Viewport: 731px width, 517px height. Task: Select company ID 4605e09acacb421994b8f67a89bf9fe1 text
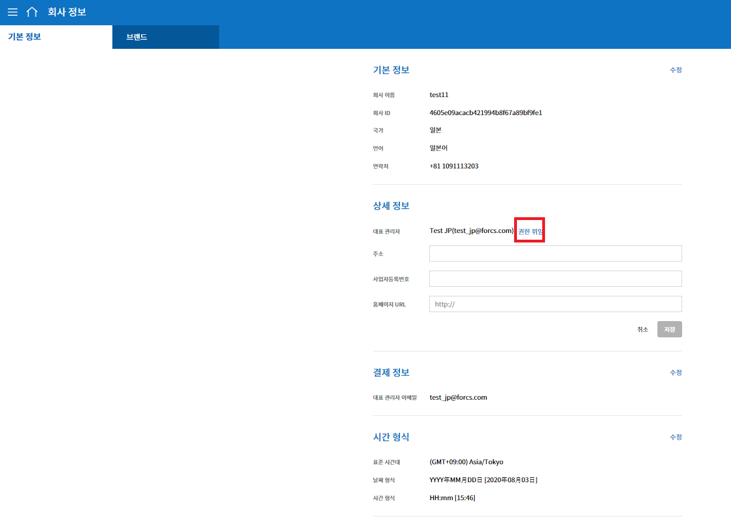click(485, 113)
